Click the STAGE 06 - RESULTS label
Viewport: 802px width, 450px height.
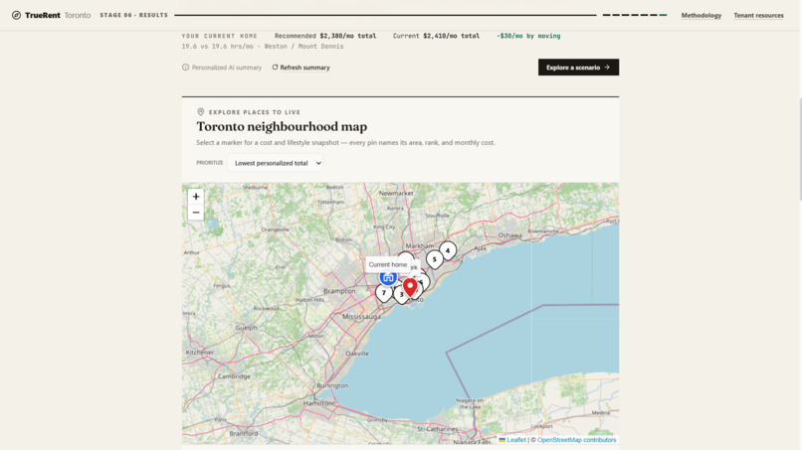coord(134,15)
